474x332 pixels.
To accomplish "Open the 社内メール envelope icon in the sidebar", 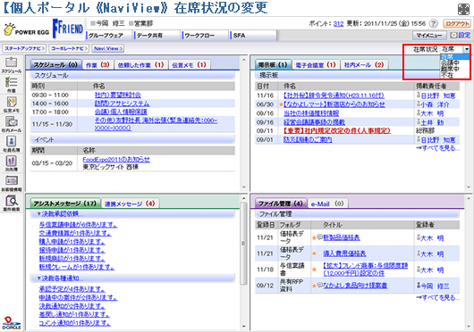I will [12, 124].
